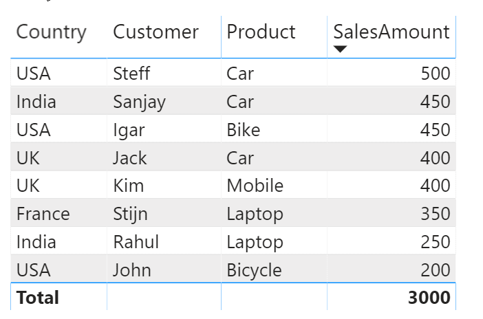This screenshot has height=319, width=483.
Task: Click the Kim customer cell
Action: (x=127, y=186)
